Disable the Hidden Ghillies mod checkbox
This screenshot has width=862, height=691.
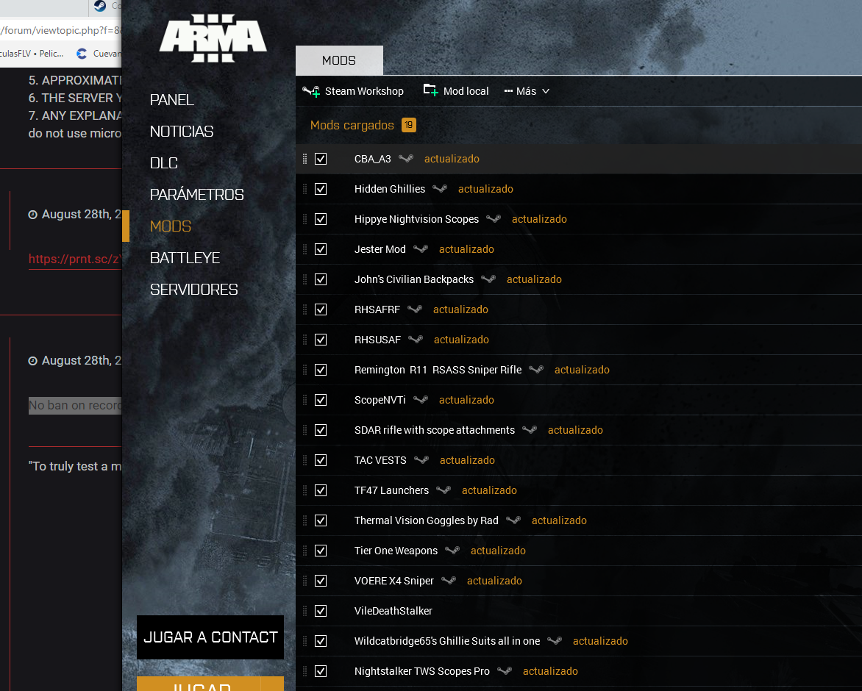[321, 190]
